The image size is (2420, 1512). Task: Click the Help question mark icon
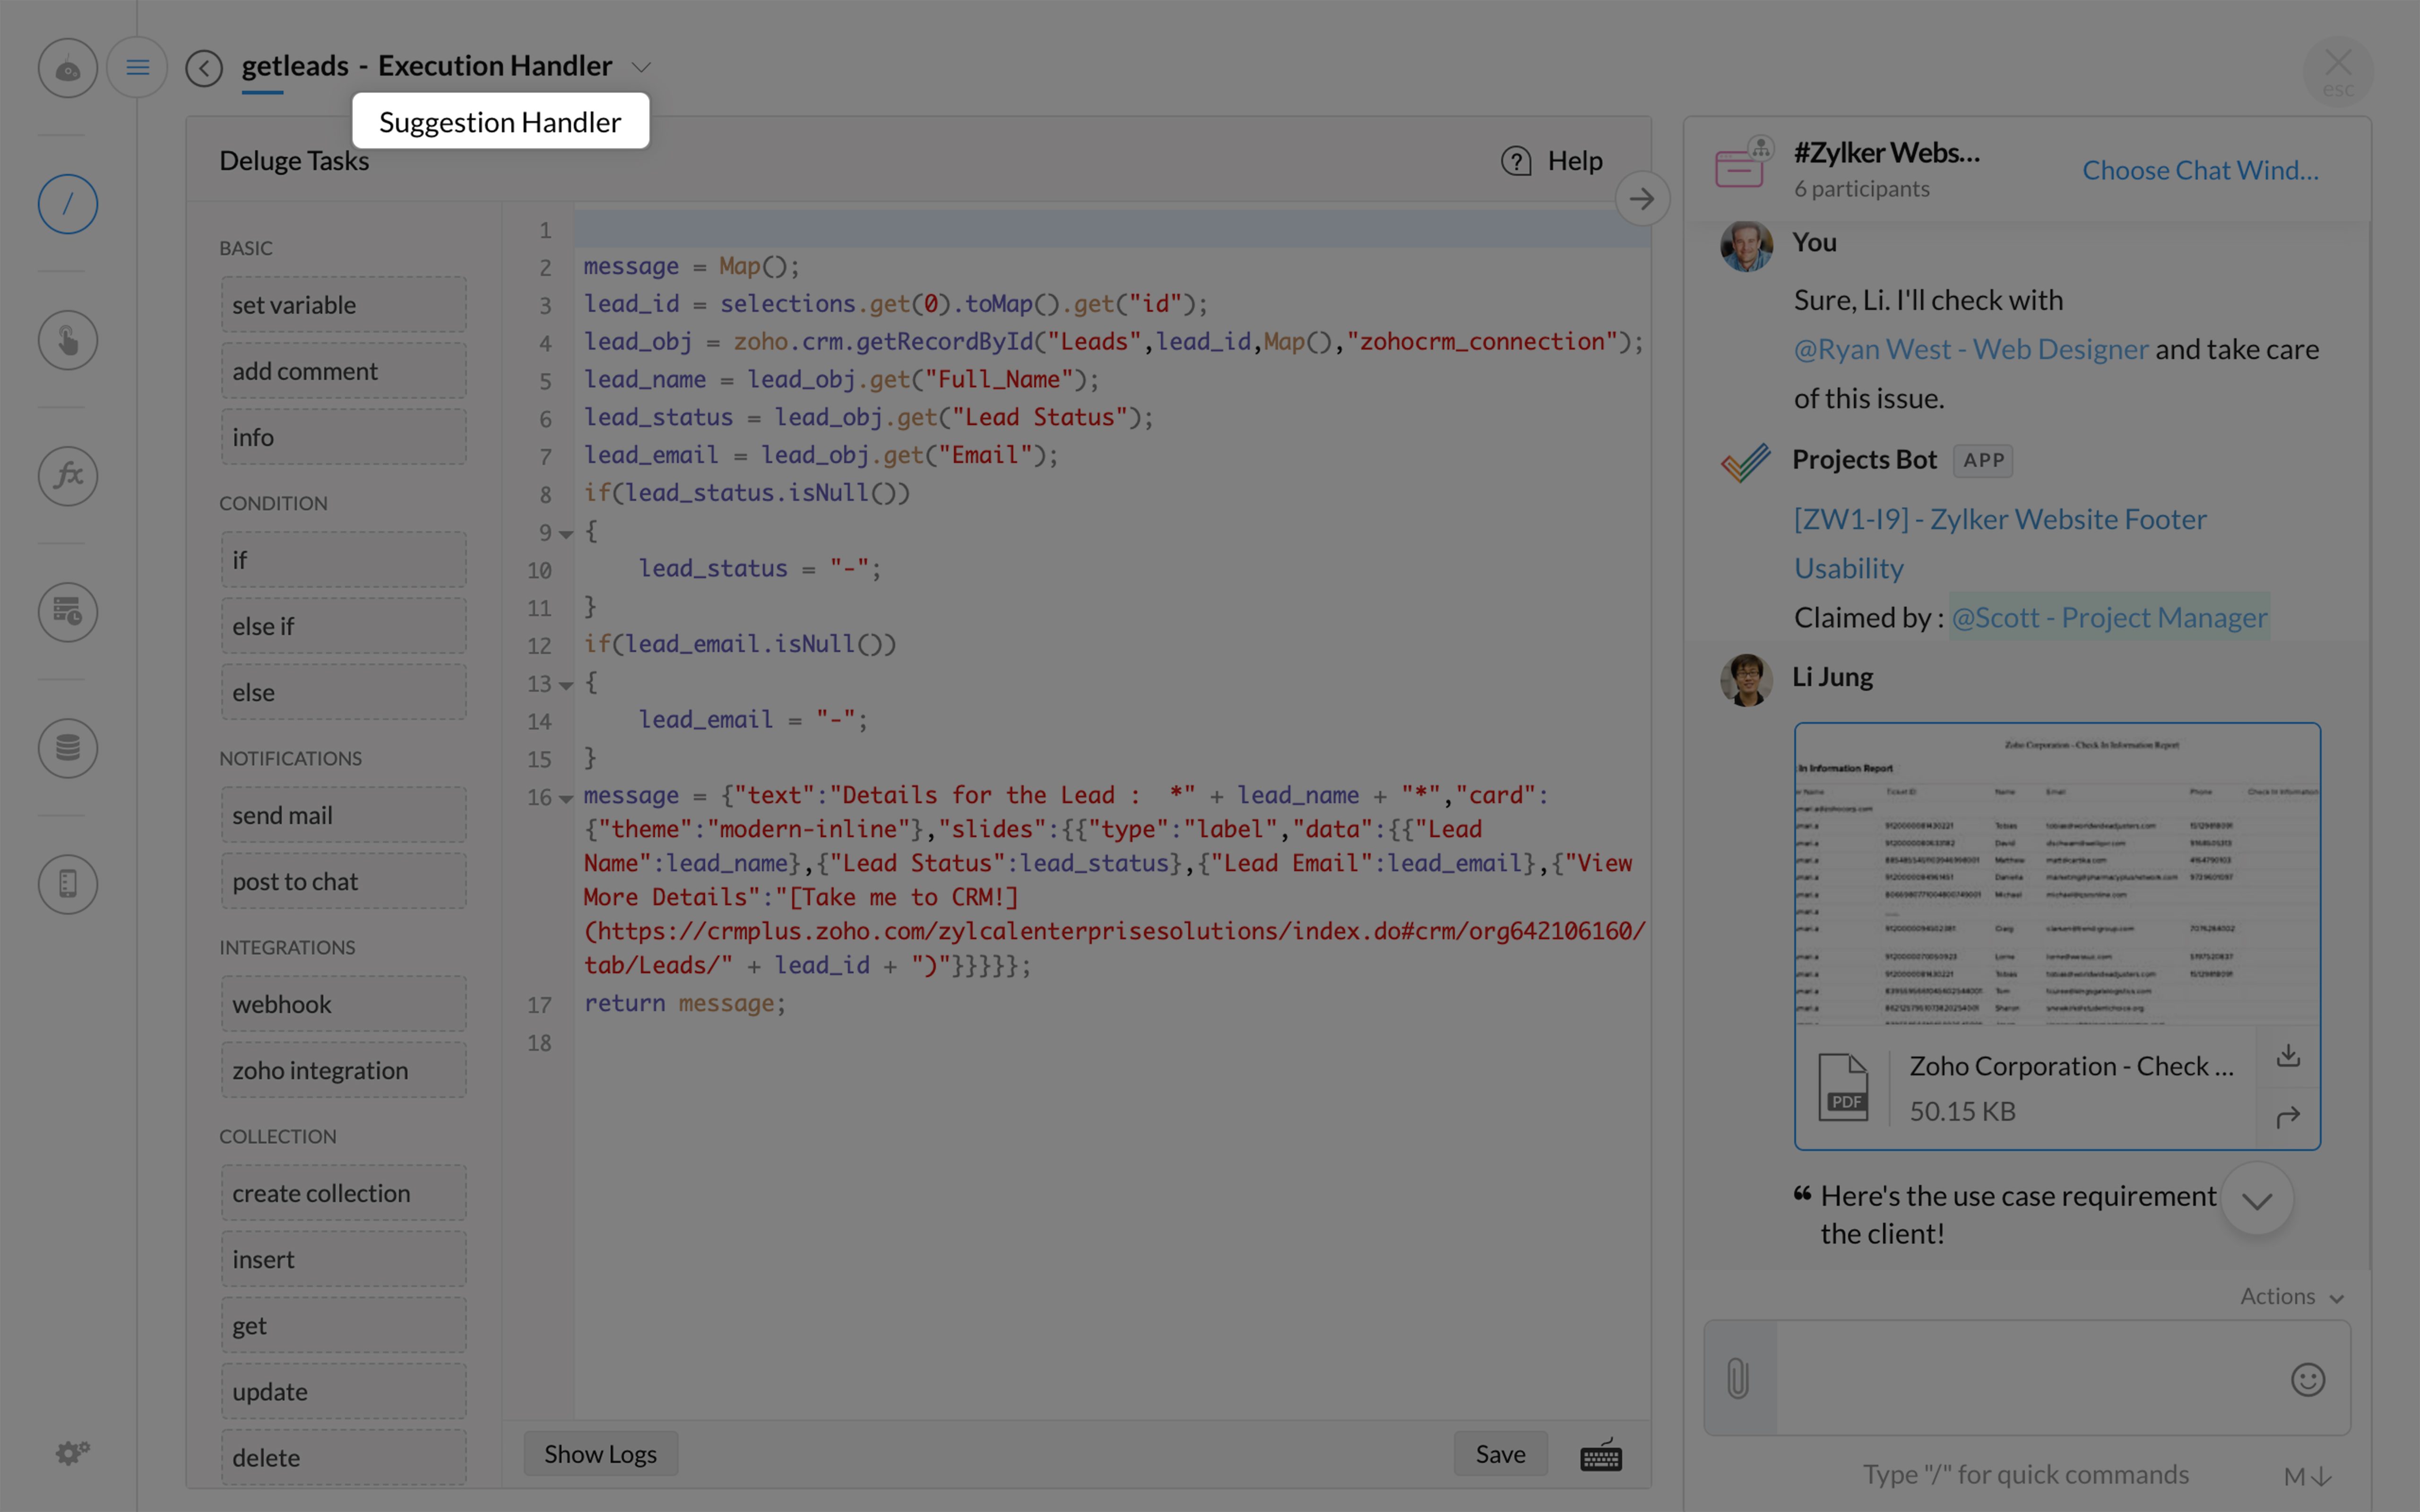click(1516, 160)
